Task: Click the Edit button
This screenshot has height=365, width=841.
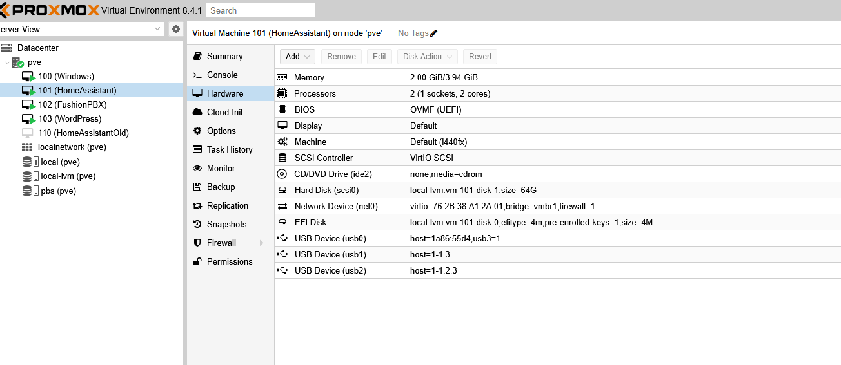Action: coord(380,57)
